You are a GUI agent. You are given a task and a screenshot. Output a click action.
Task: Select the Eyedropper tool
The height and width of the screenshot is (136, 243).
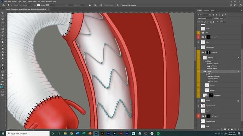click(x=3, y=32)
